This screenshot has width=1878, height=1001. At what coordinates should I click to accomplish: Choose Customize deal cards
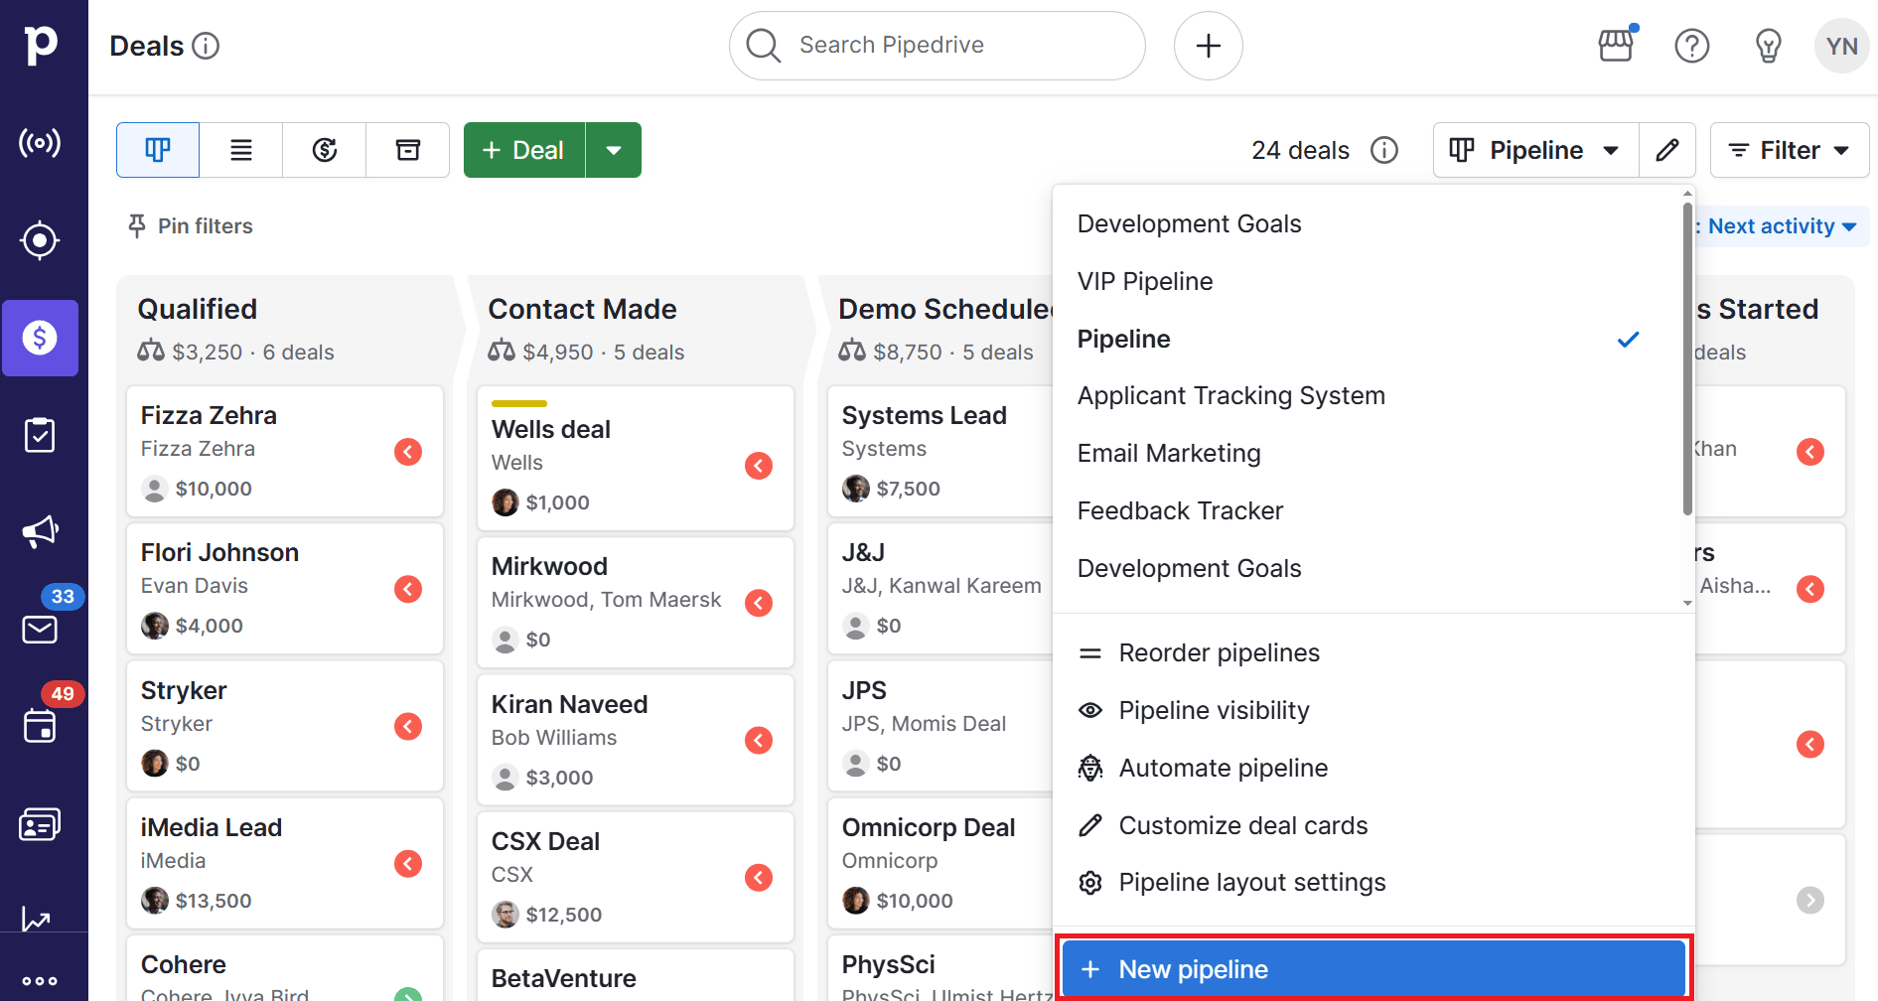point(1373,826)
